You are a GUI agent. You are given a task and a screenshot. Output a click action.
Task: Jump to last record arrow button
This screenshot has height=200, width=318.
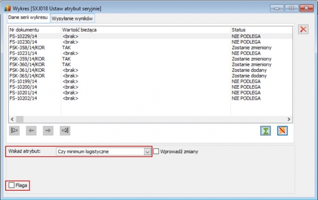(x=65, y=130)
